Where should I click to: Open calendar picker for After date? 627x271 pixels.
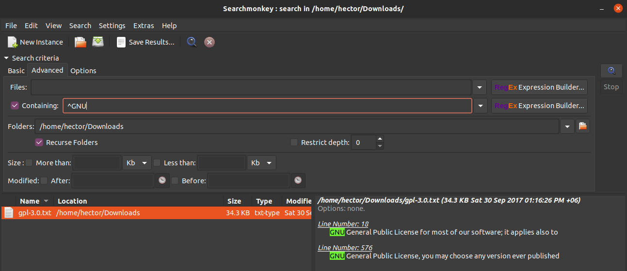pos(162,180)
